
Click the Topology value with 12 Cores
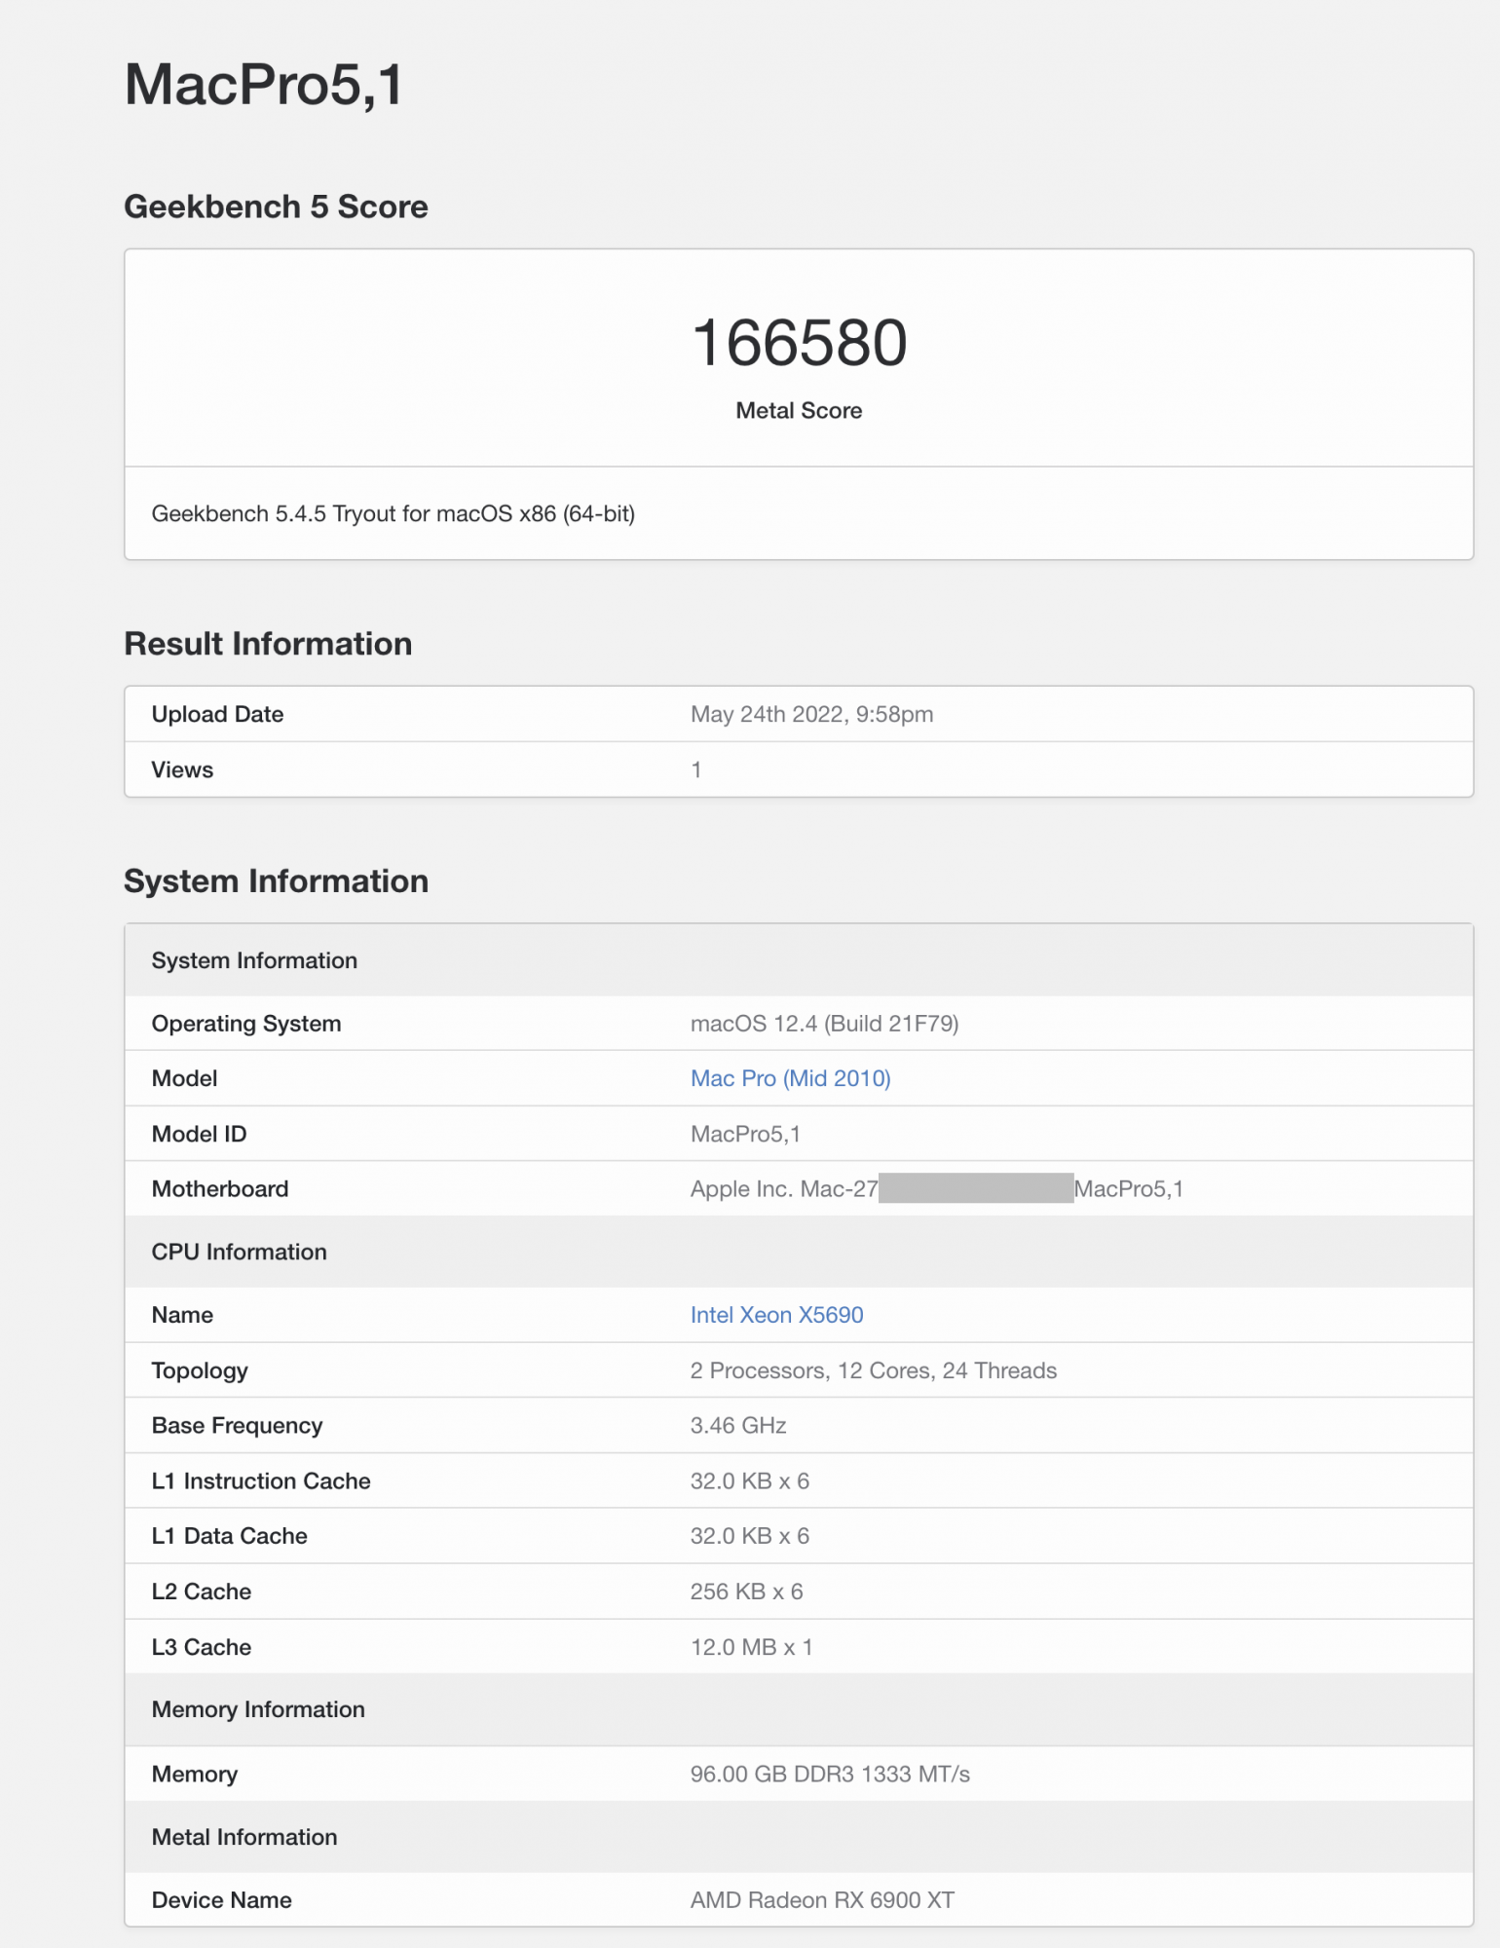coord(873,1370)
